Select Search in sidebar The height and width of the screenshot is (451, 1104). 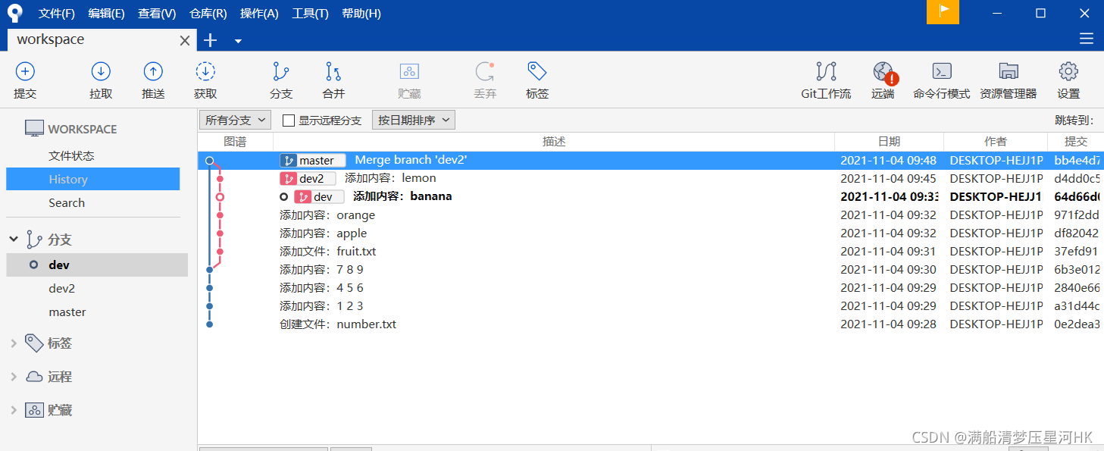click(67, 202)
